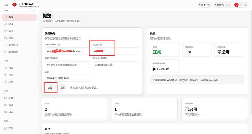Open the 语言 language dropdown 简体中文
This screenshot has width=252, height=134.
coord(68,78)
